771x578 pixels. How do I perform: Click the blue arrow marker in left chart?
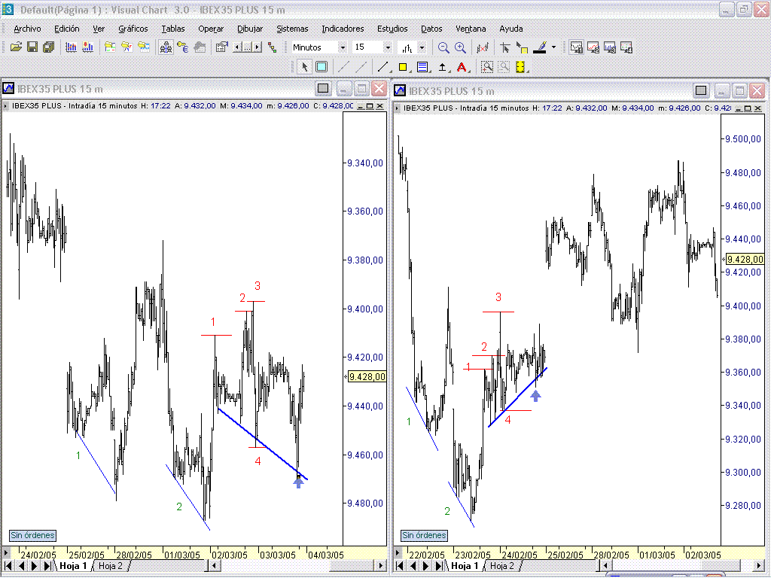[298, 482]
